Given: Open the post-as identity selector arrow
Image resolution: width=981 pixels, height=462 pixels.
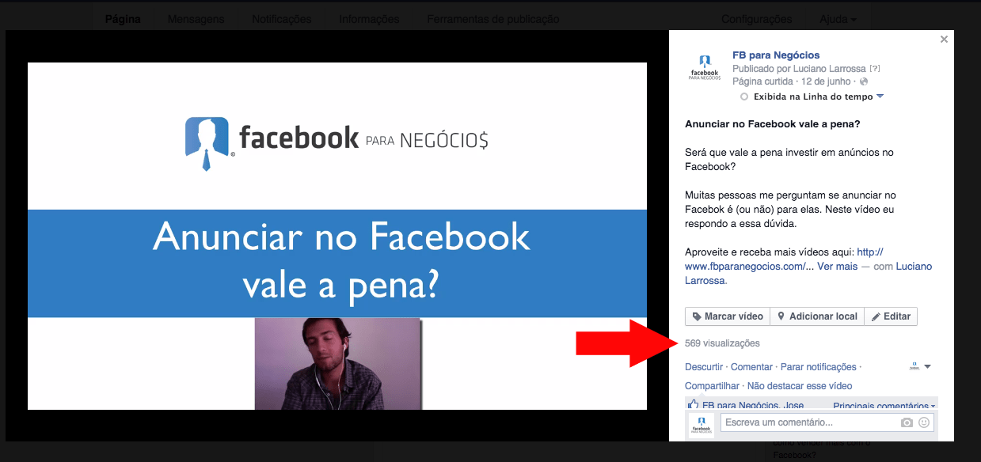Looking at the screenshot, I should (x=920, y=366).
